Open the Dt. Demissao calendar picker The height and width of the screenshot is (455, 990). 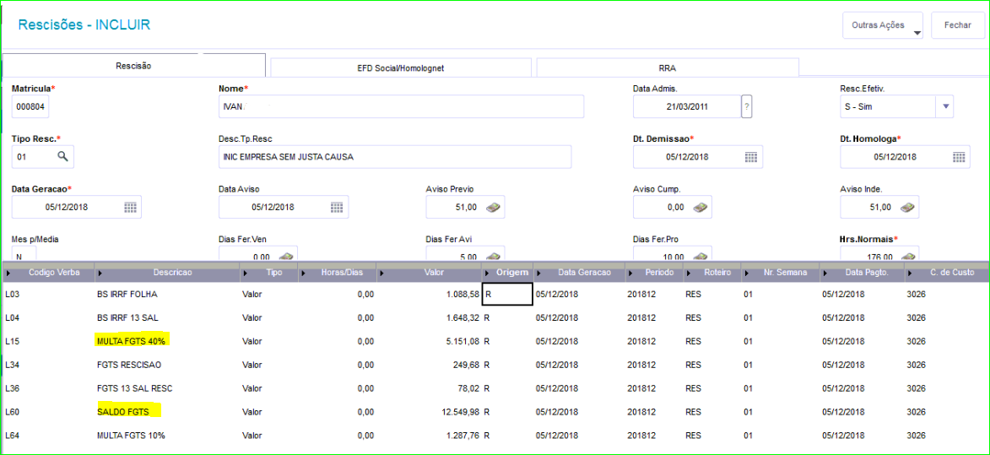coord(750,157)
